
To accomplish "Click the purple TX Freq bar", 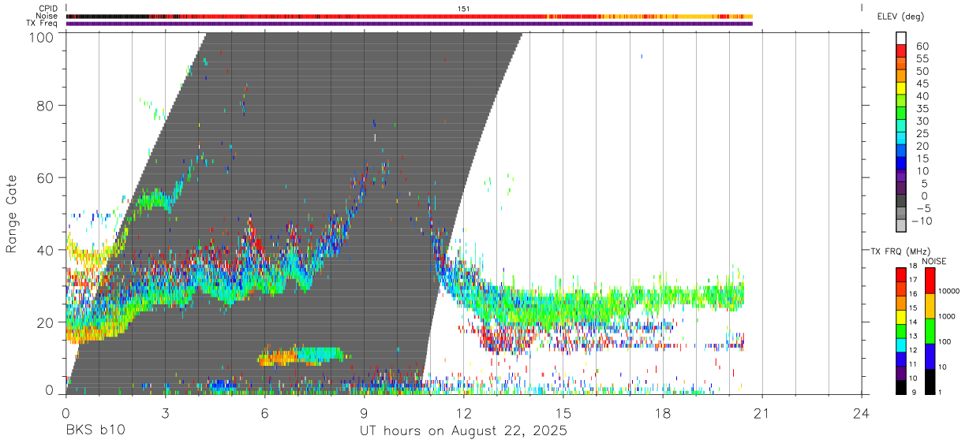I will 409,24.
